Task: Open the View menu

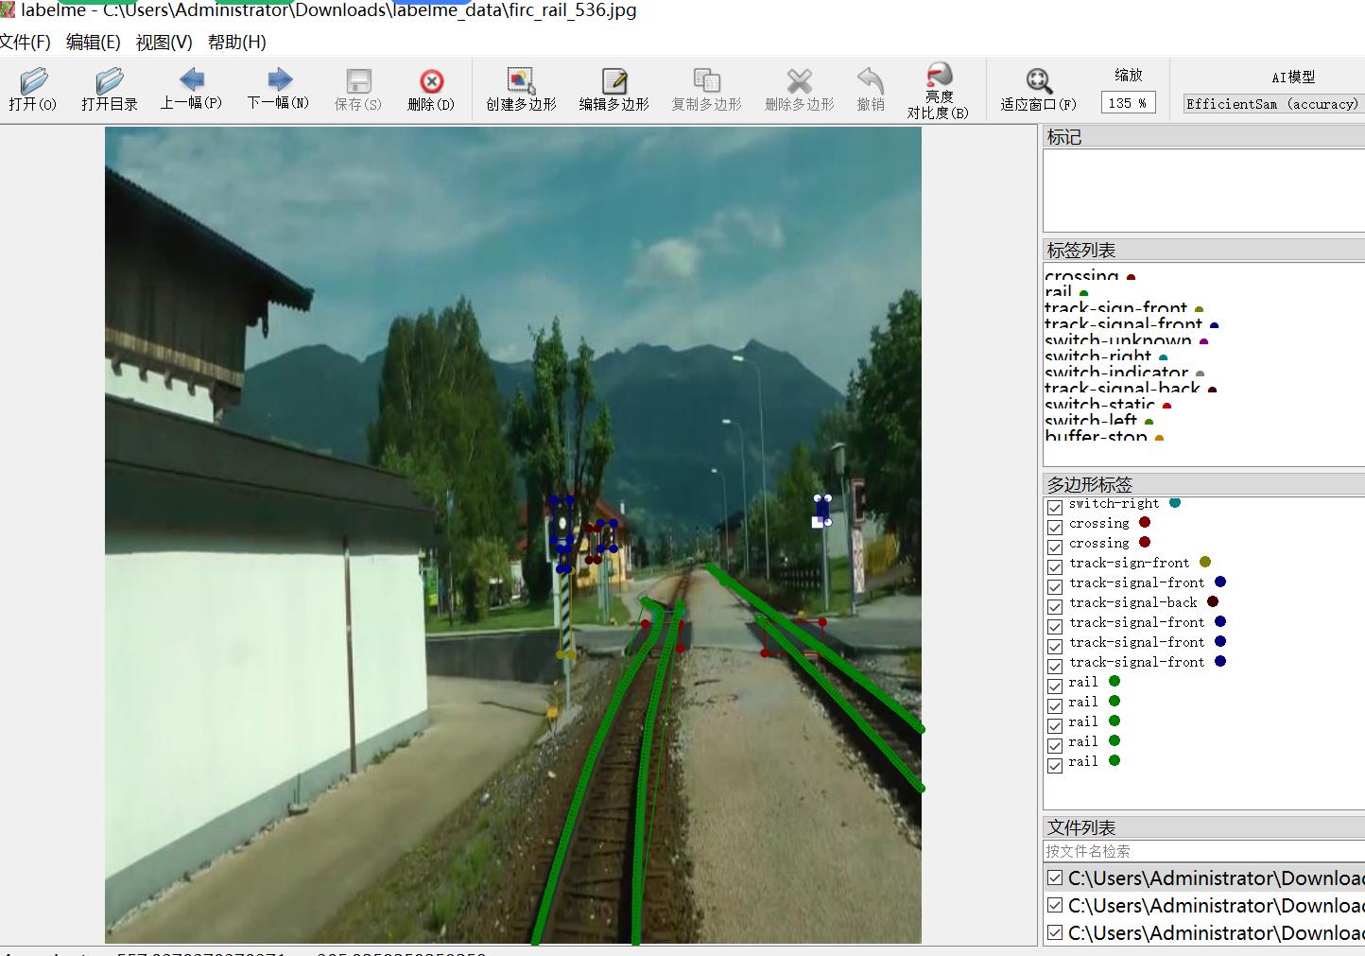Action: (x=164, y=43)
